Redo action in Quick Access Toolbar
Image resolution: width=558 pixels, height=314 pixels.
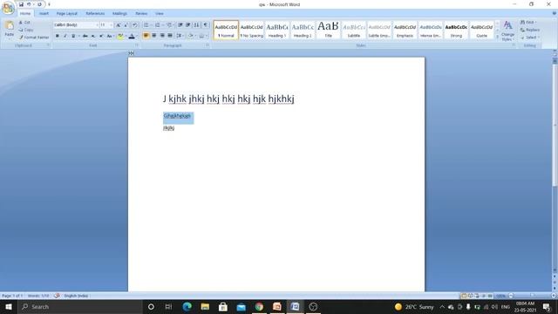(39, 4)
